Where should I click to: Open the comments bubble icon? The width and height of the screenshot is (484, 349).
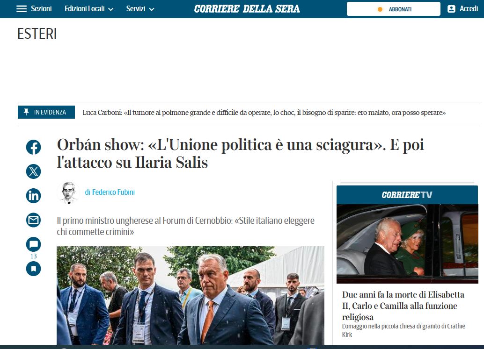coord(33,244)
